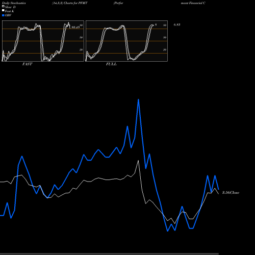Click the 3.56Close price label
255x255 pixels.
(231, 193)
